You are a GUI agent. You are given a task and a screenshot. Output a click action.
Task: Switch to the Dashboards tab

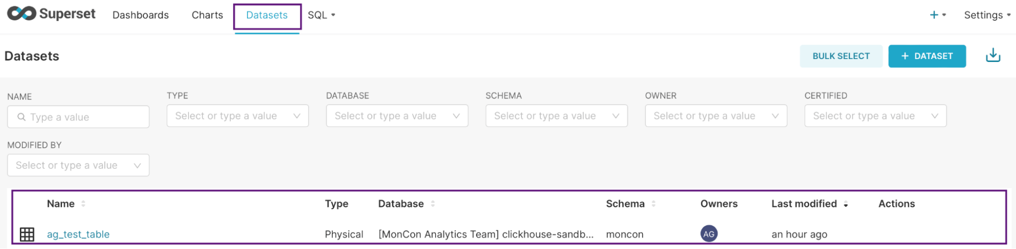click(140, 15)
